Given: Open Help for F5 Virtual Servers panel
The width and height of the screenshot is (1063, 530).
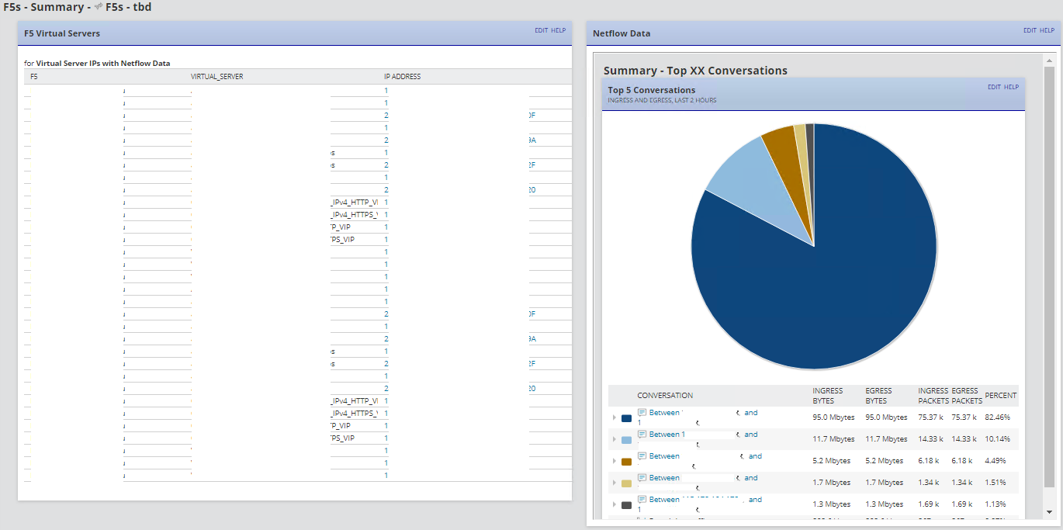Looking at the screenshot, I should (559, 30).
